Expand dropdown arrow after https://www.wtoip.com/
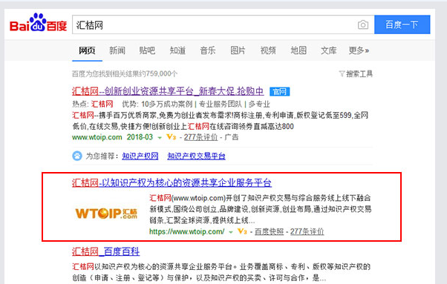The width and height of the screenshot is (447, 284). (x=231, y=232)
